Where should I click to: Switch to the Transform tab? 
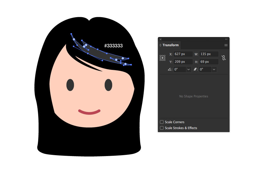point(171,45)
